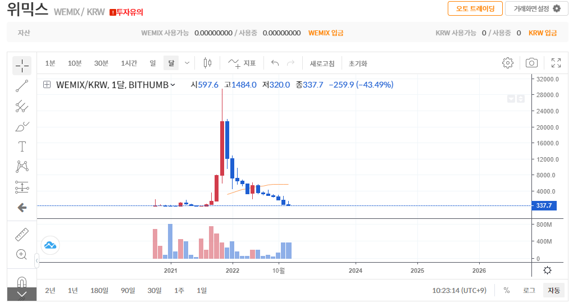Viewport: 573px width, 307px height.
Task: Set the range to 180일
Action: pos(99,291)
